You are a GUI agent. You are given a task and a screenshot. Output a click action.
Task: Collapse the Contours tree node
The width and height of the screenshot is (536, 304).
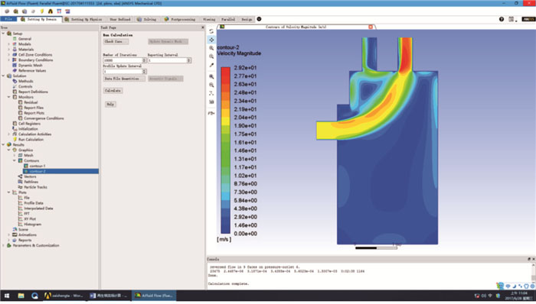(15, 160)
